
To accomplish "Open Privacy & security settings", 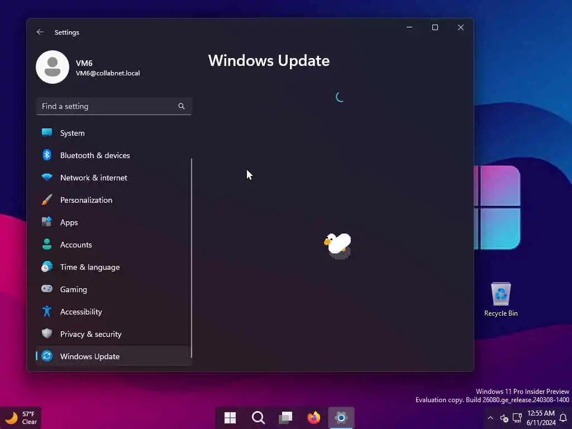I will (x=114, y=334).
